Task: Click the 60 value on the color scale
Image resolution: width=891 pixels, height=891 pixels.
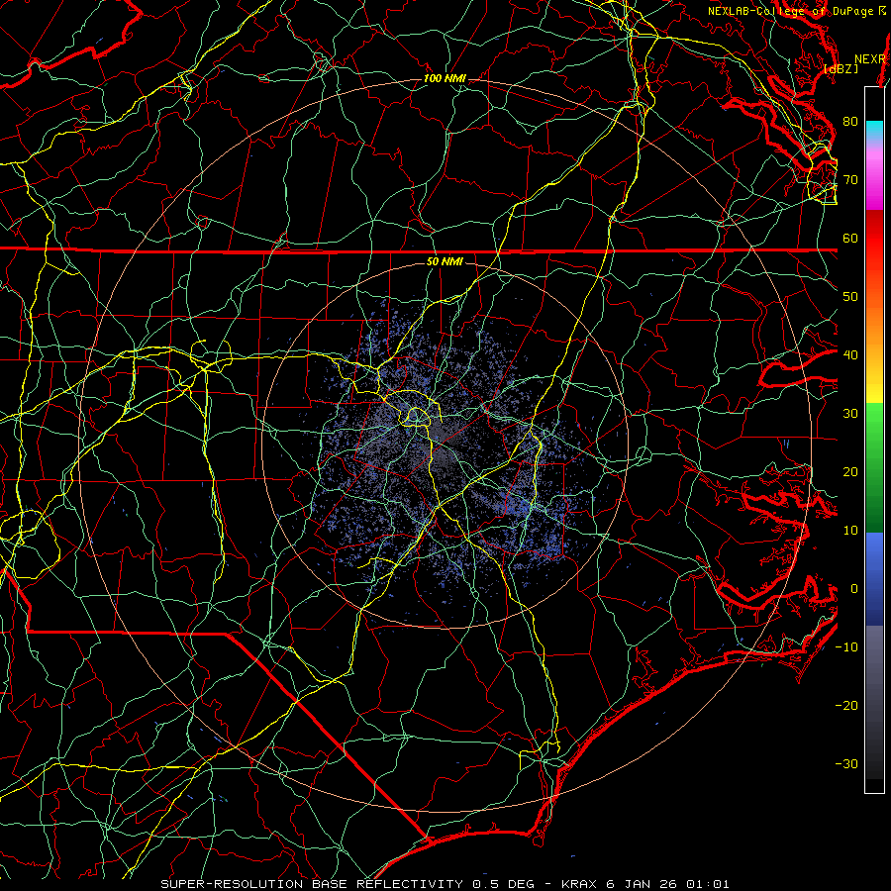Action: click(850, 238)
